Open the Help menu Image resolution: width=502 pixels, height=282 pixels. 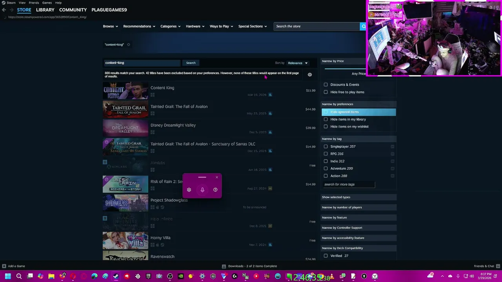[58, 3]
